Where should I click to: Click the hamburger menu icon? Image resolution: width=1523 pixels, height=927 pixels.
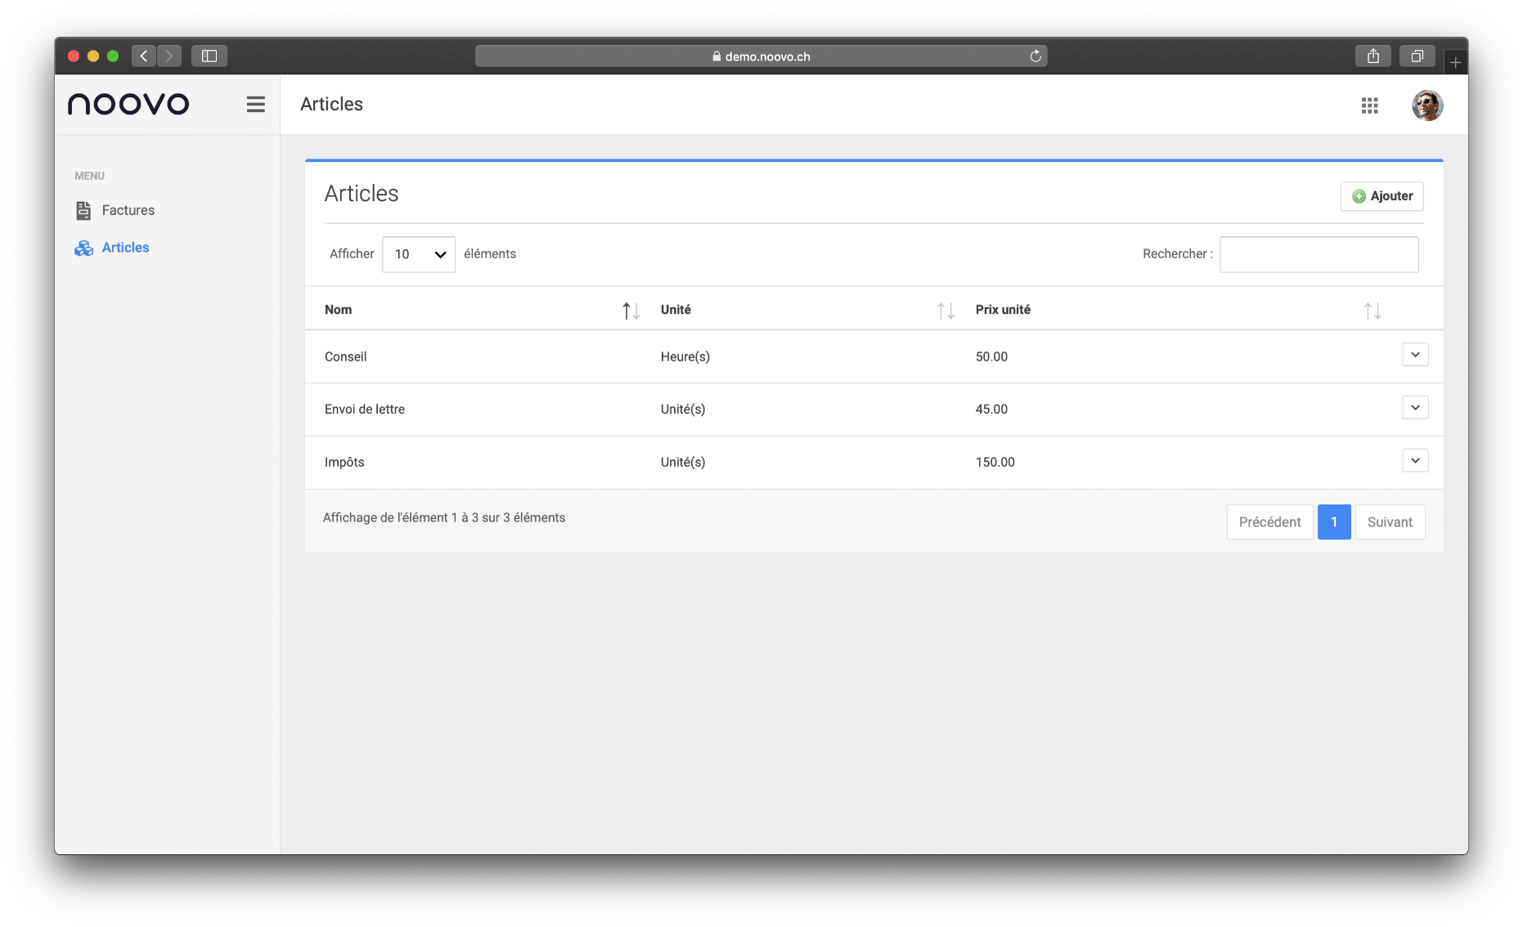[255, 105]
